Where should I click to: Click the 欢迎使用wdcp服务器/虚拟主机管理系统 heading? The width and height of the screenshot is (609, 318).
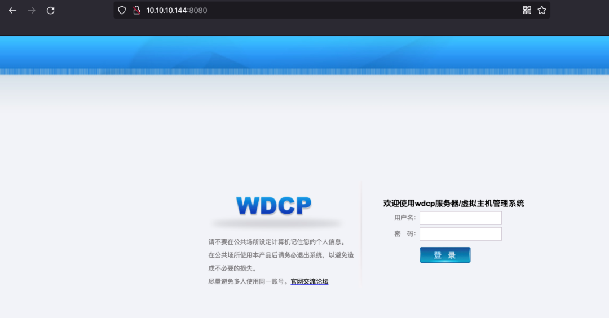tap(453, 203)
